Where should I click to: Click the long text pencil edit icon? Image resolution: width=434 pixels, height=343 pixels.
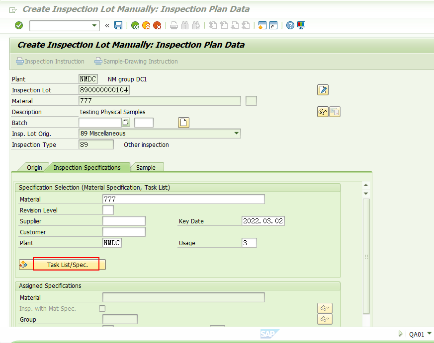pyautogui.click(x=323, y=90)
